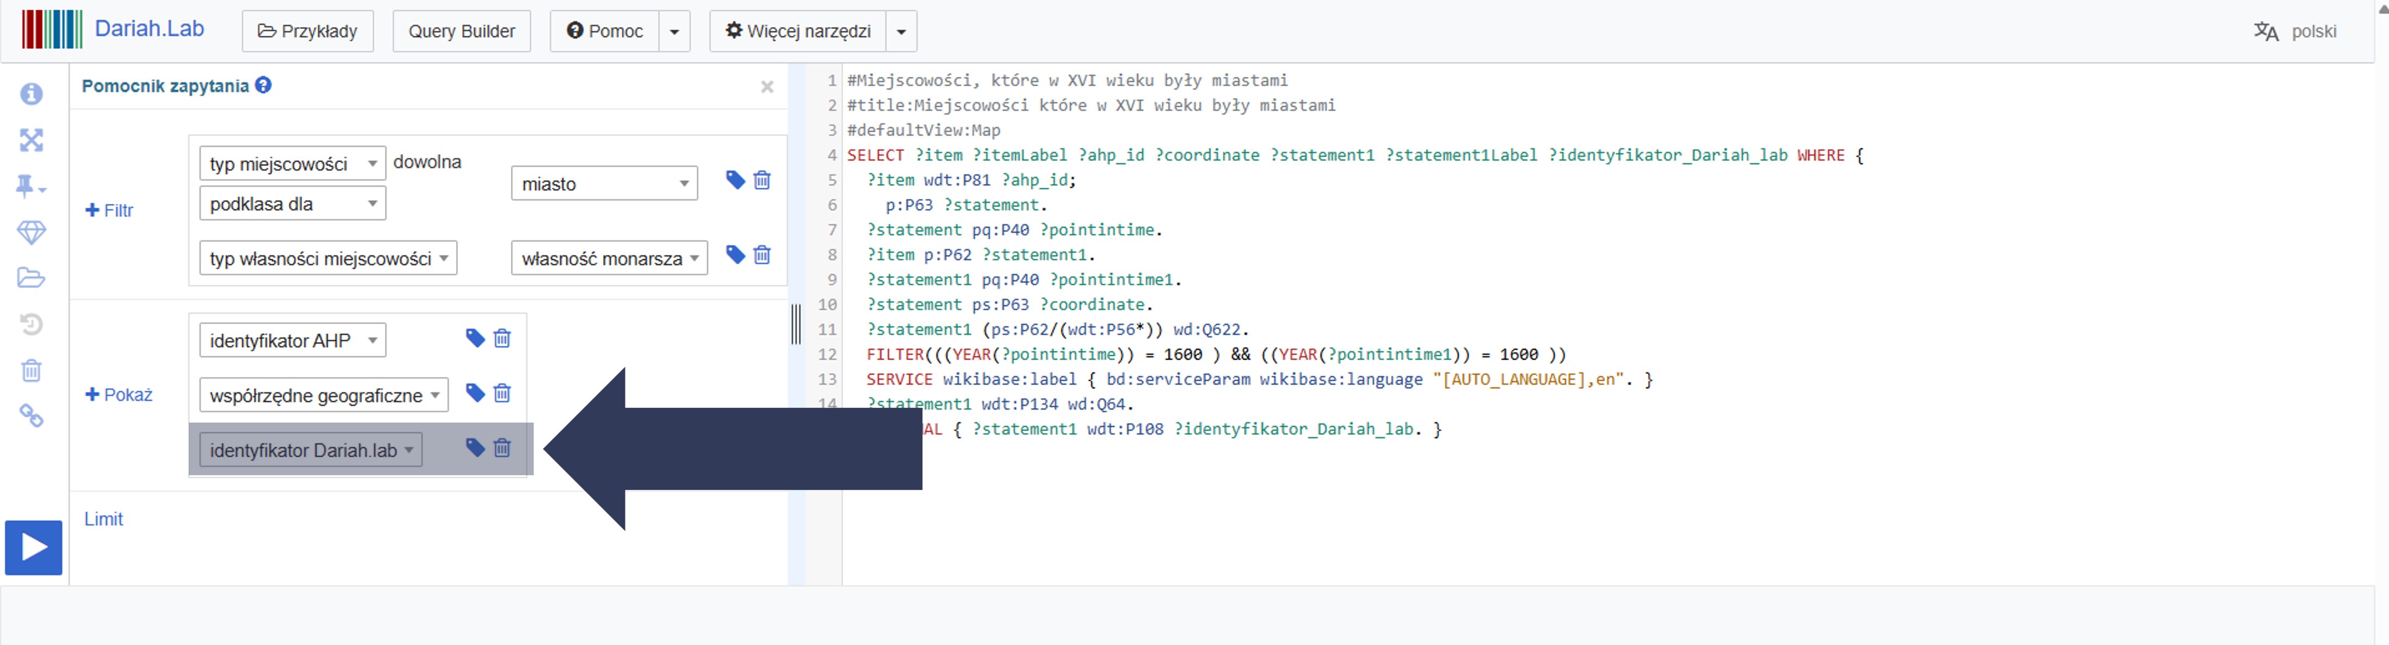This screenshot has height=645, width=2389.
Task: Open the Query Builder
Action: pos(461,31)
